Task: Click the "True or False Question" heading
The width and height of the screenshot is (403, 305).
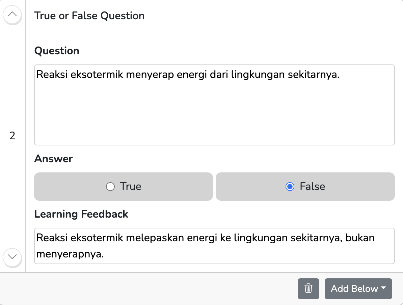Action: (x=89, y=16)
